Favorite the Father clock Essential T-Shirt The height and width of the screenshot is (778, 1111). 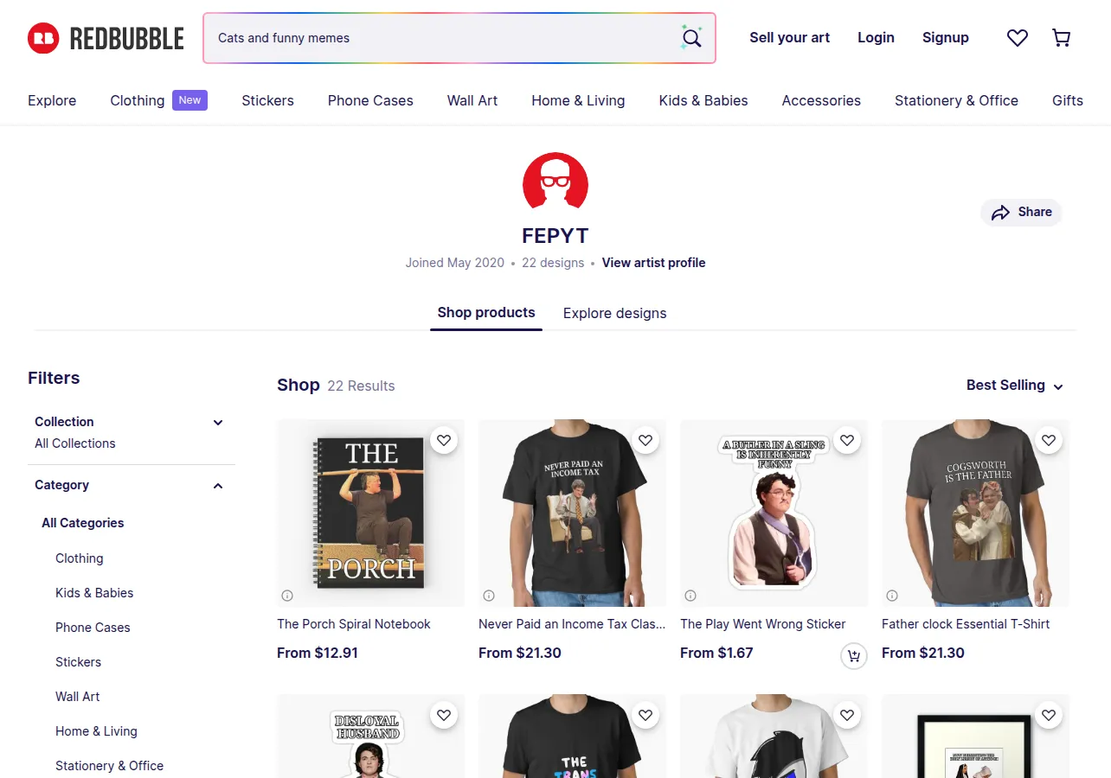click(1049, 441)
